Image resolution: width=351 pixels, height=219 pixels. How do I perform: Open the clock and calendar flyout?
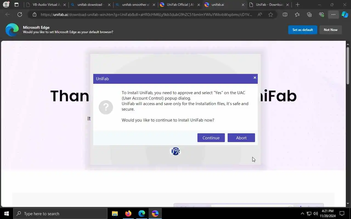(x=327, y=214)
